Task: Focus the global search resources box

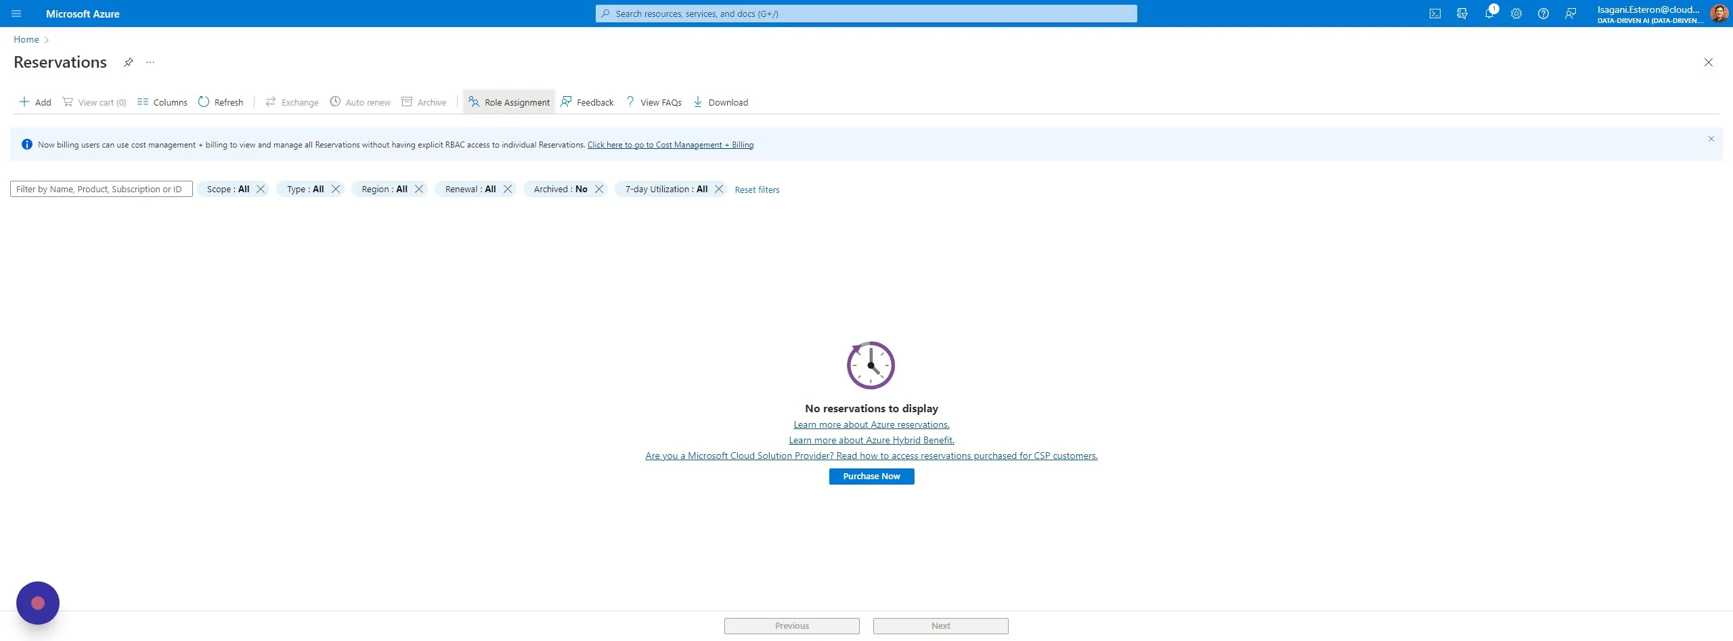Action: [x=866, y=14]
